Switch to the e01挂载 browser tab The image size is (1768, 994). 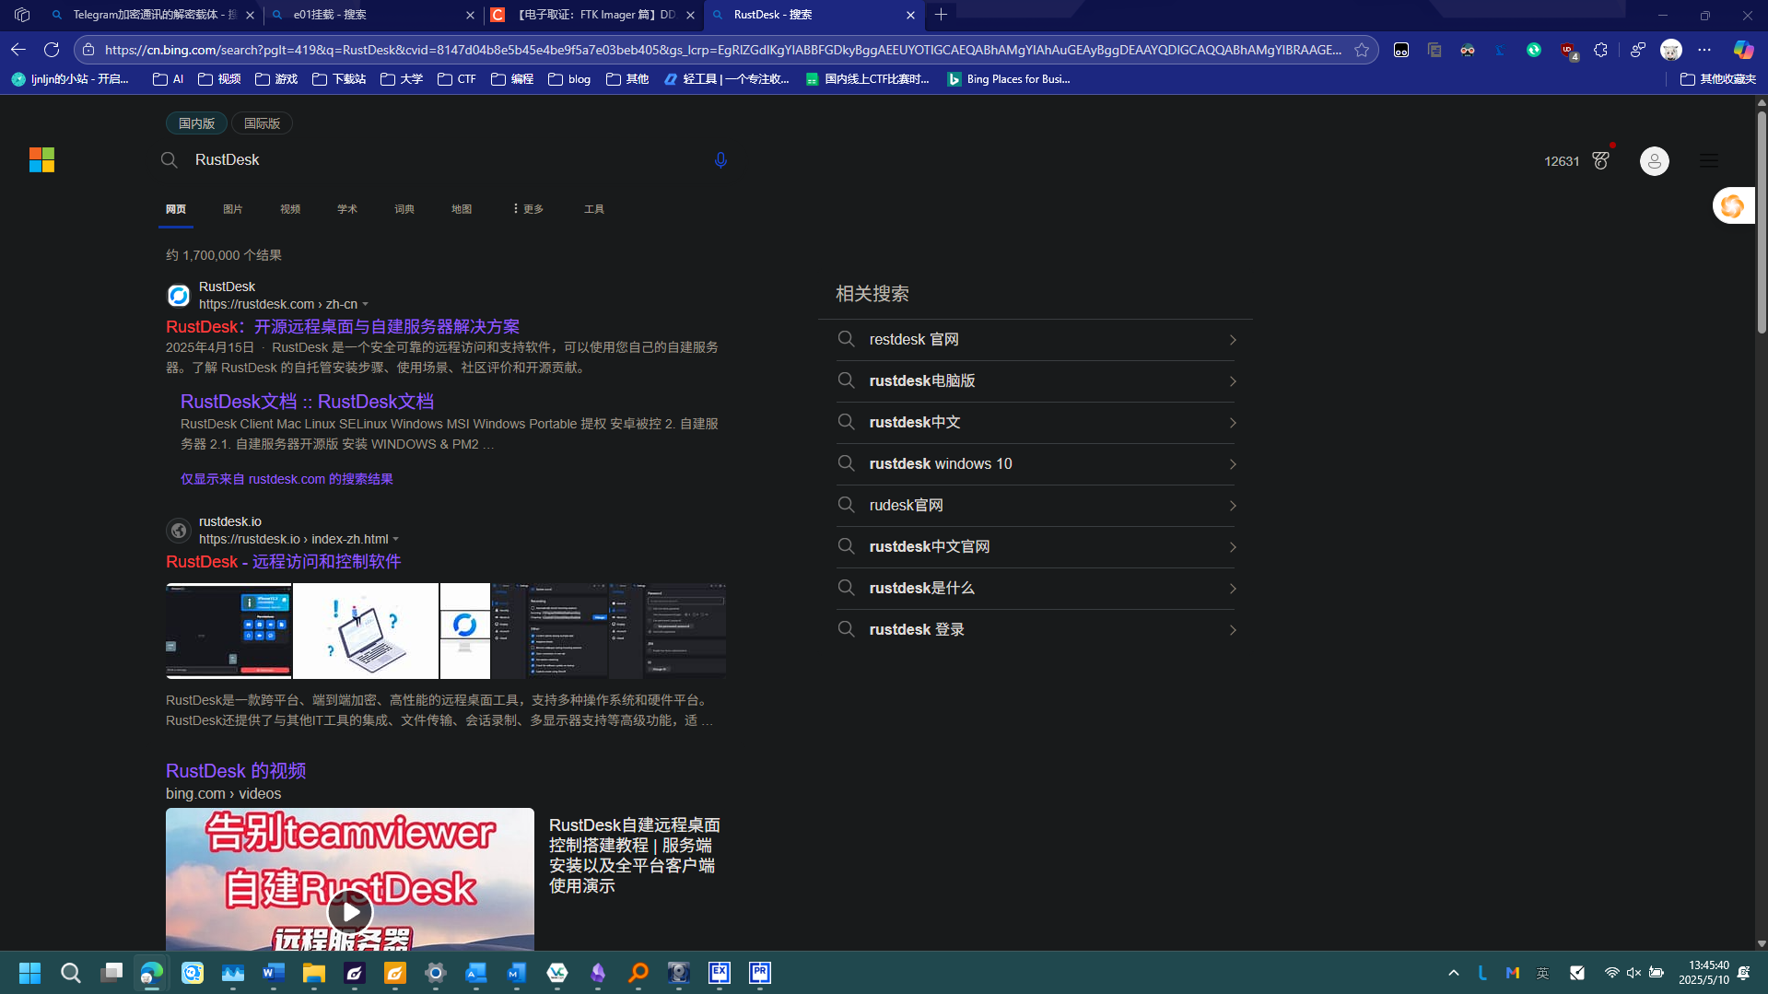373,15
